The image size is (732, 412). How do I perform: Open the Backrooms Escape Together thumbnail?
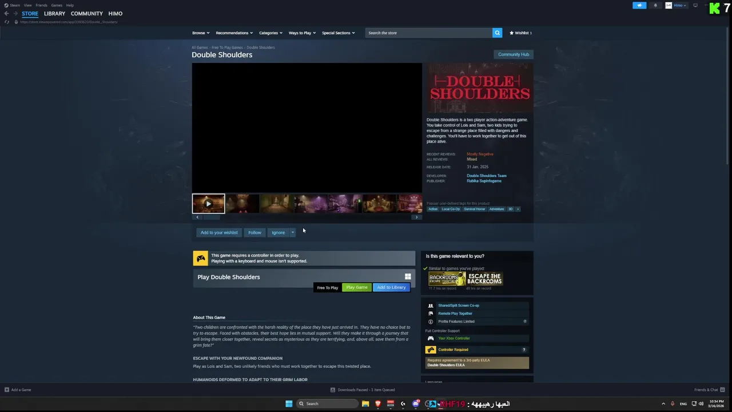click(447, 279)
